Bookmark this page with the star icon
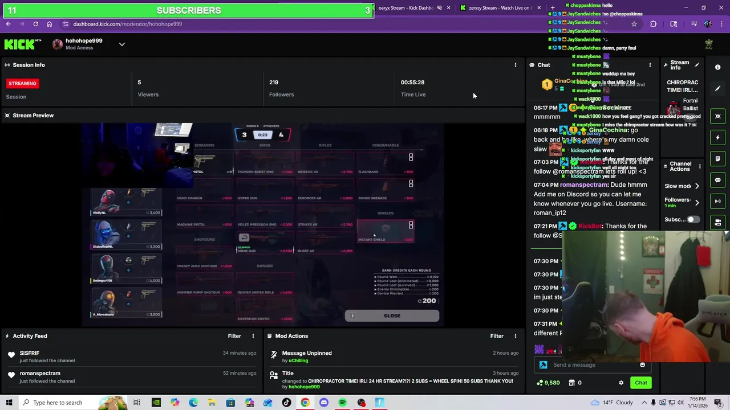730x410 pixels. point(634,24)
